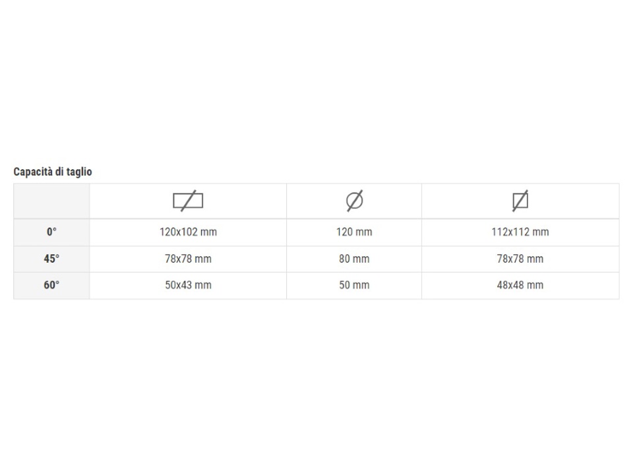Viewport: 633px width, 474px height.
Task: Click the 78x78 mm square column cell
Action: point(520,259)
